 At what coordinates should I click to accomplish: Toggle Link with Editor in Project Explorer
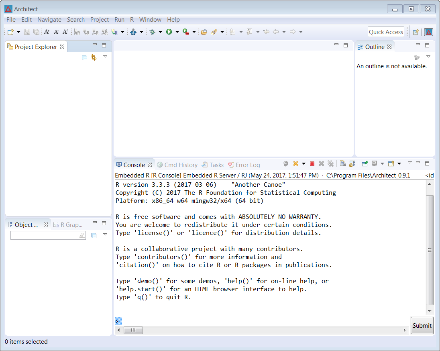click(94, 57)
